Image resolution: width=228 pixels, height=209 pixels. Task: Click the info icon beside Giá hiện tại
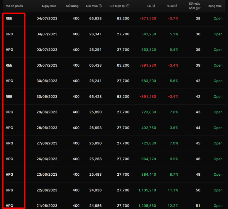[128, 6]
